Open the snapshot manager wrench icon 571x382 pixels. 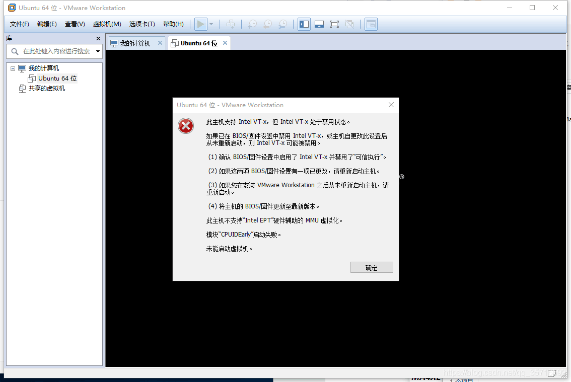(282, 24)
